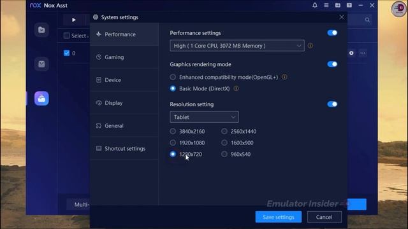
Task: Open the Tablet resolution type dropdown
Action: pos(204,117)
